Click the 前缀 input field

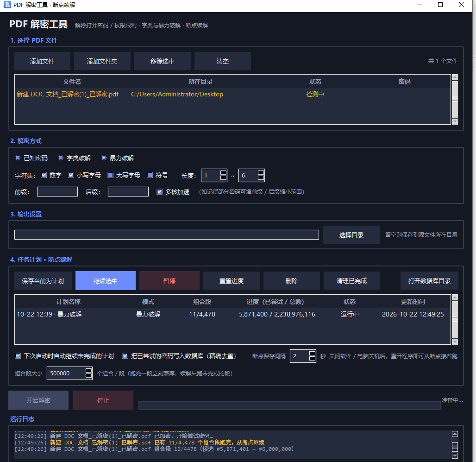[57, 192]
